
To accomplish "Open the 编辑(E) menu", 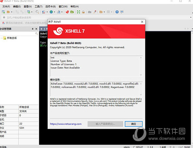I will (17, 6).
